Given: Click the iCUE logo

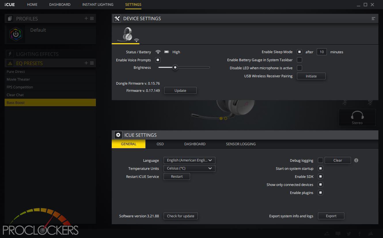Looking at the screenshot, I should [x=10, y=5].
